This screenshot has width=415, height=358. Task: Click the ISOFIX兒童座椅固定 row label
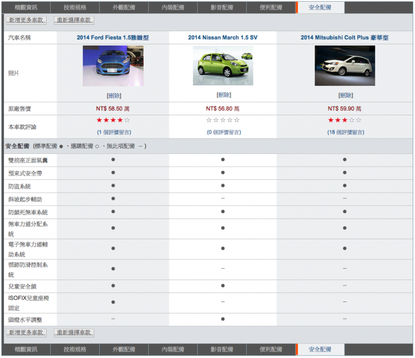29,303
